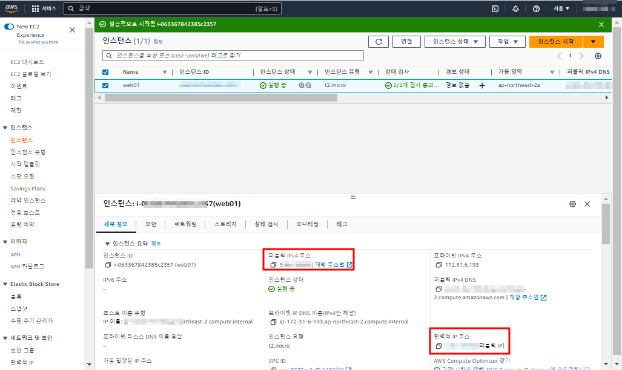Close the New EC2 Experience notice
This screenshot has height=370, width=622.
[72, 30]
